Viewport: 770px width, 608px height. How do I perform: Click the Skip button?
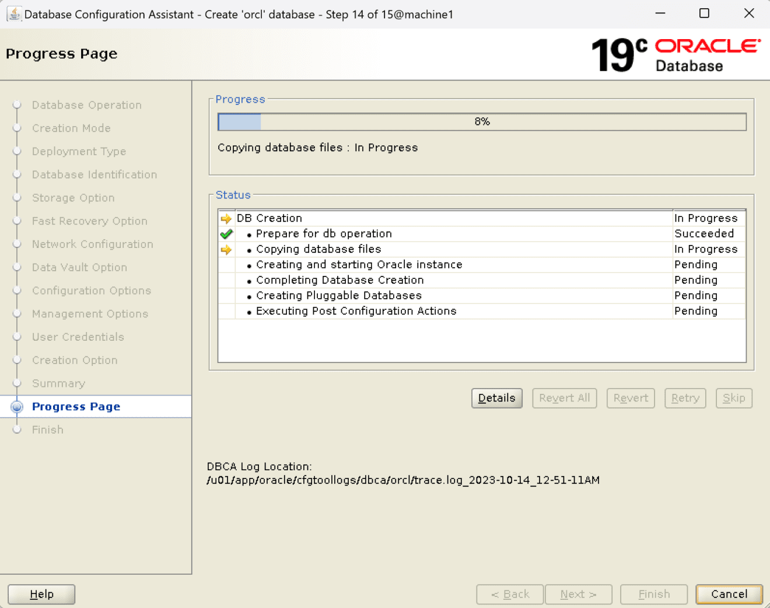[733, 398]
